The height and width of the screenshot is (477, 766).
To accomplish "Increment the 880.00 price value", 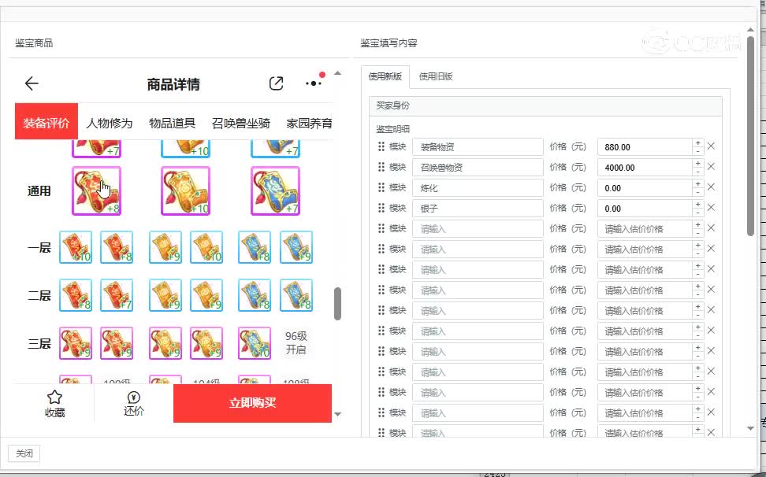I will click(x=697, y=143).
